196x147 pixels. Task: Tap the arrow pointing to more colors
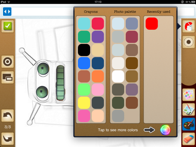pos(149,130)
